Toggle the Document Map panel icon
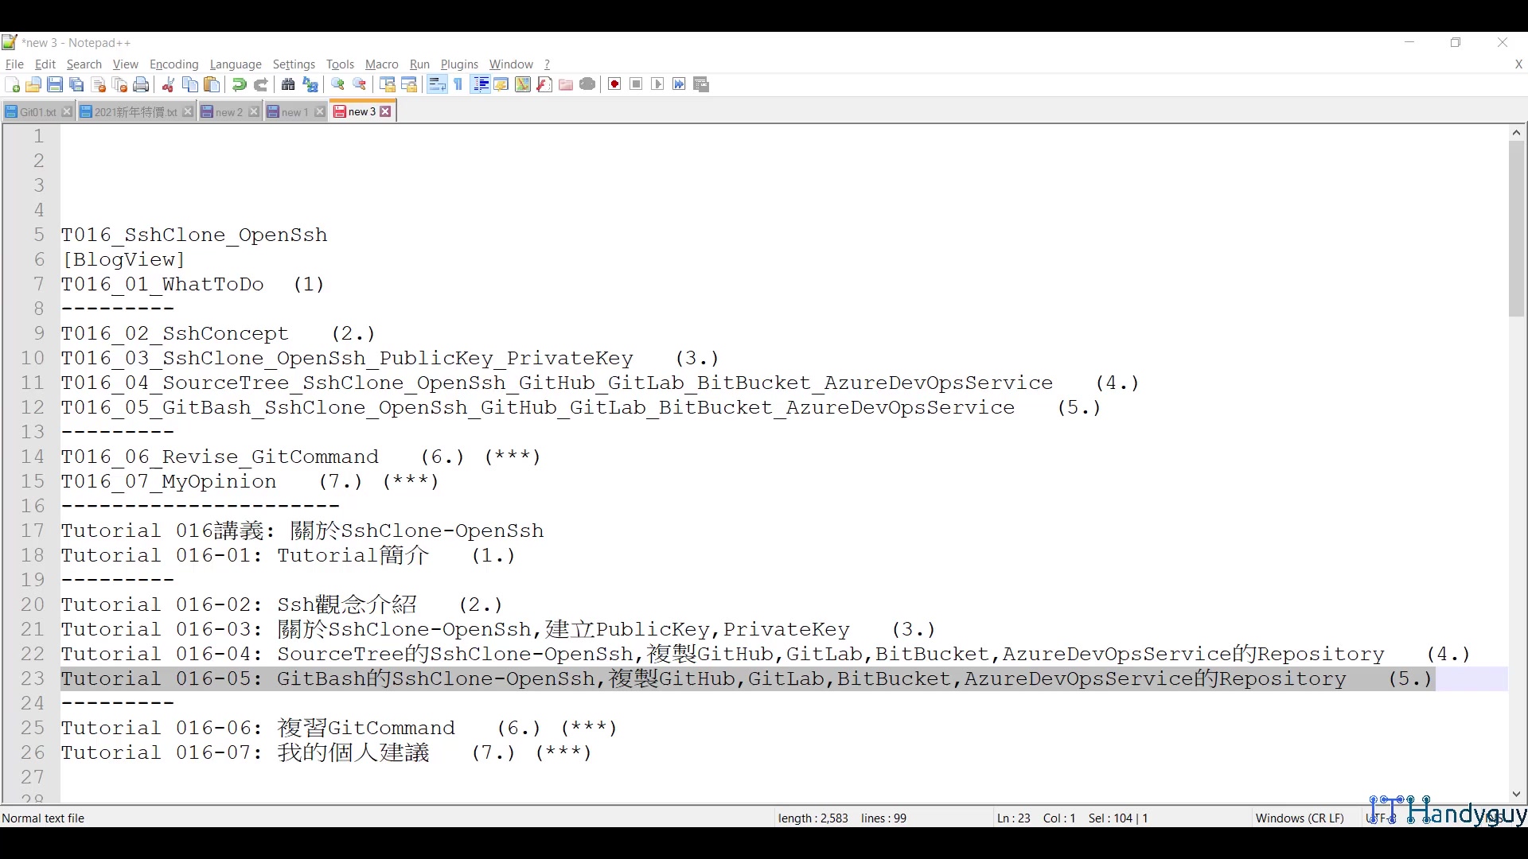Screen dimensions: 1528x859 pos(522,84)
